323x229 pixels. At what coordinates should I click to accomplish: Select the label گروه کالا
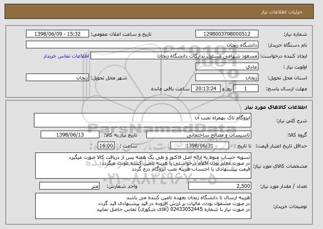[x=297, y=135]
